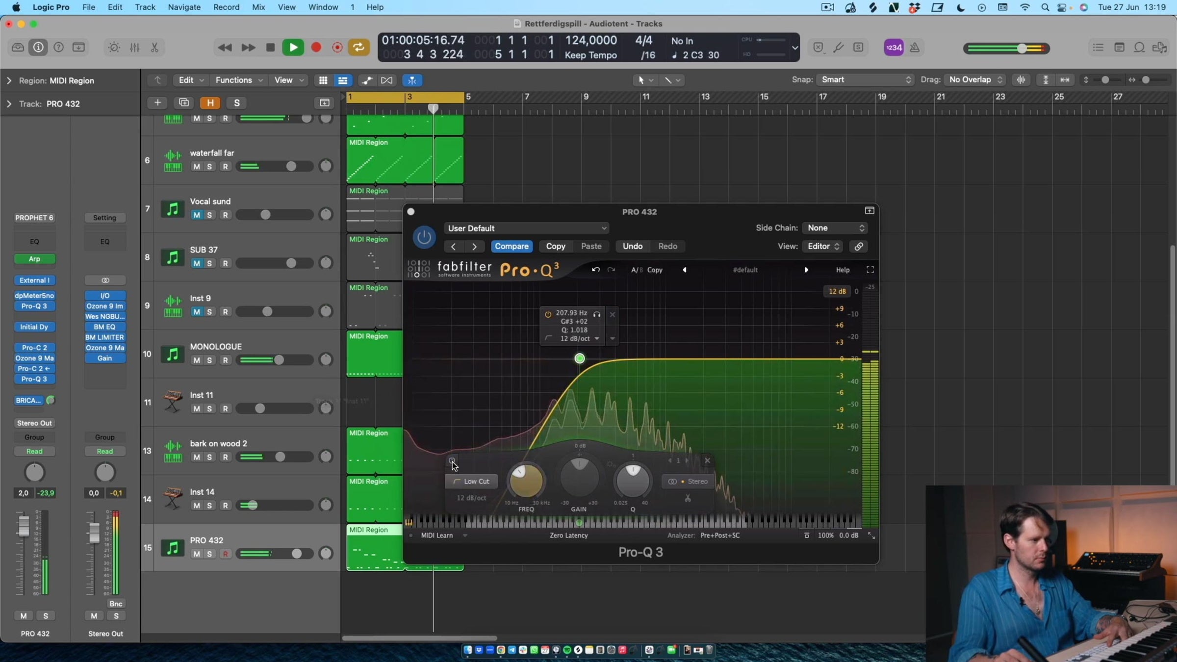1177x662 pixels.
Task: Toggle Stereo placement in the Pro-Q band controls
Action: [x=689, y=482]
